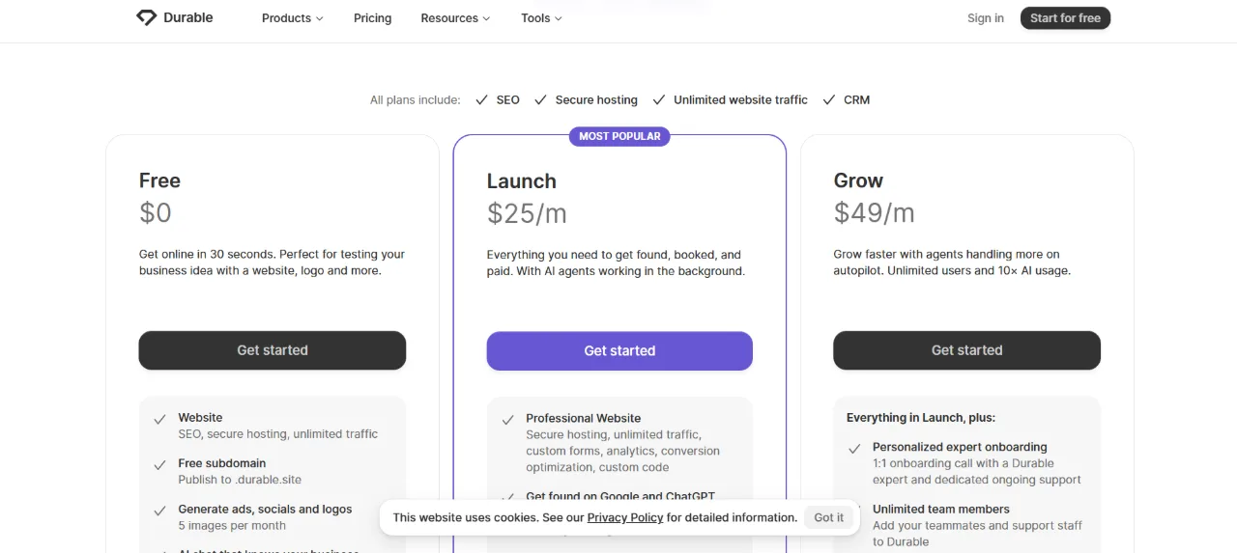Expand the Products dropdown menu
This screenshot has width=1237, height=553.
(293, 18)
